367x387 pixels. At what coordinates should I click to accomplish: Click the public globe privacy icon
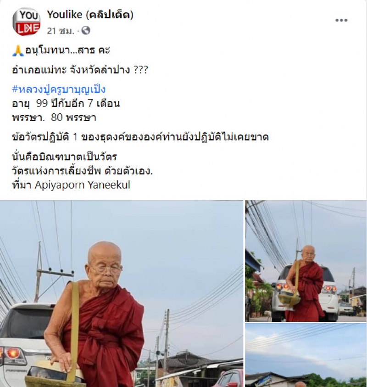pyautogui.click(x=86, y=31)
